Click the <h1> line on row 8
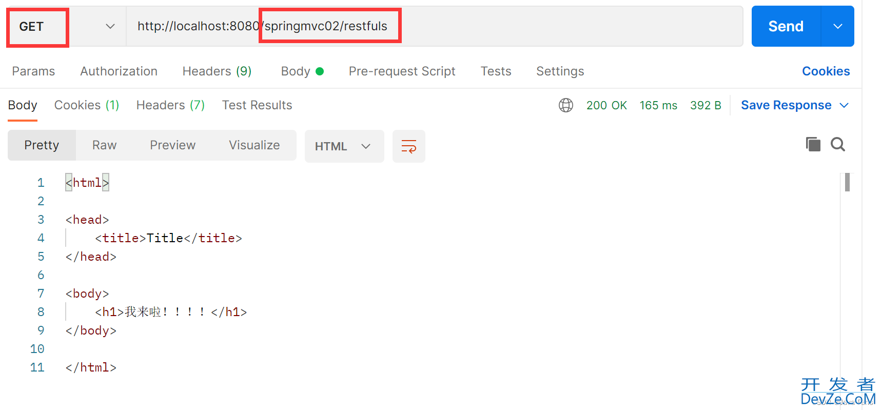This screenshot has height=410, width=881. click(171, 312)
